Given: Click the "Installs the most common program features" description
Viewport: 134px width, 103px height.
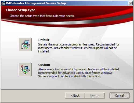Looking at the screenshot, I should [x=79, y=48].
